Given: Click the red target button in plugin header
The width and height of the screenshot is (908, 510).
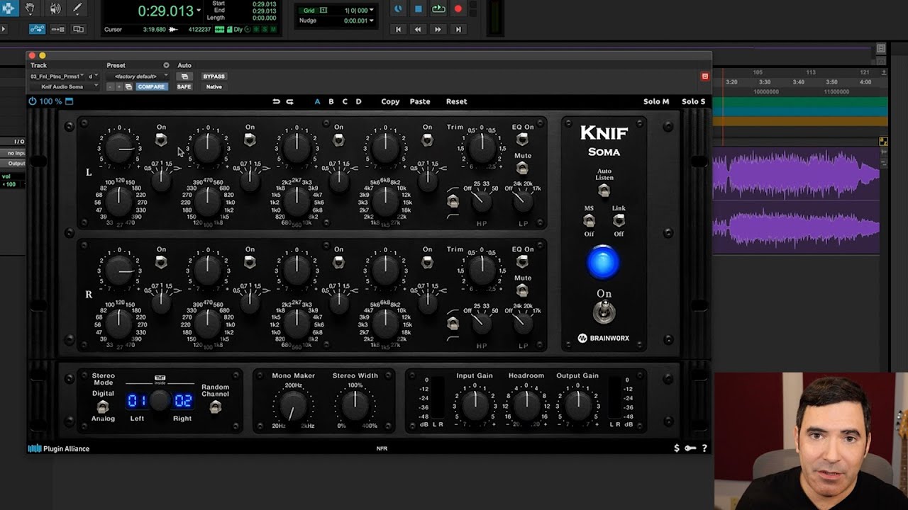Looking at the screenshot, I should pyautogui.click(x=704, y=76).
